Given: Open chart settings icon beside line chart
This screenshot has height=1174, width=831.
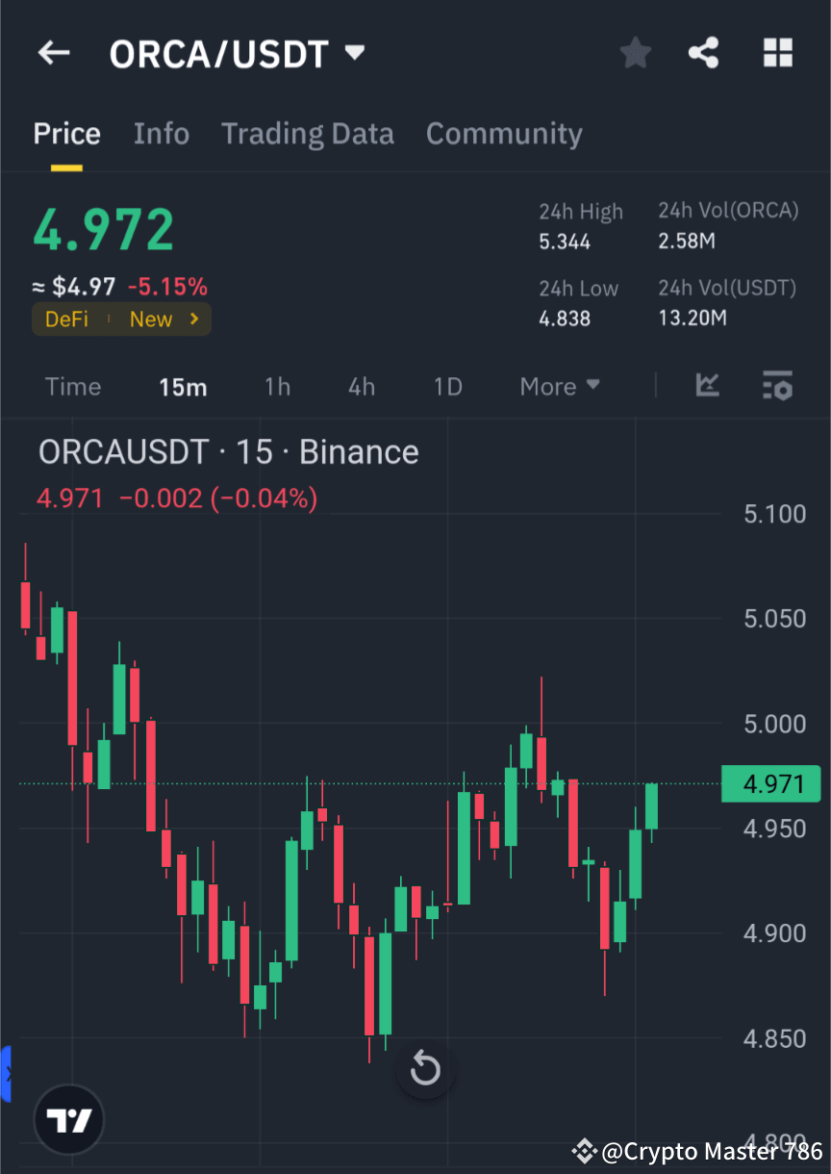Looking at the screenshot, I should pos(777,386).
